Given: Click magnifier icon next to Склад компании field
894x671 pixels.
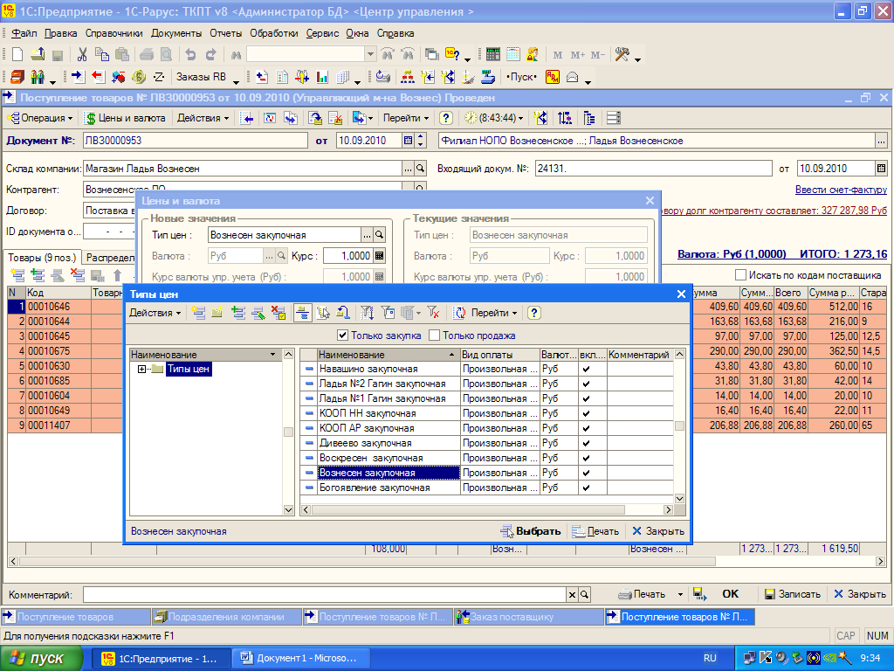Looking at the screenshot, I should [x=420, y=169].
